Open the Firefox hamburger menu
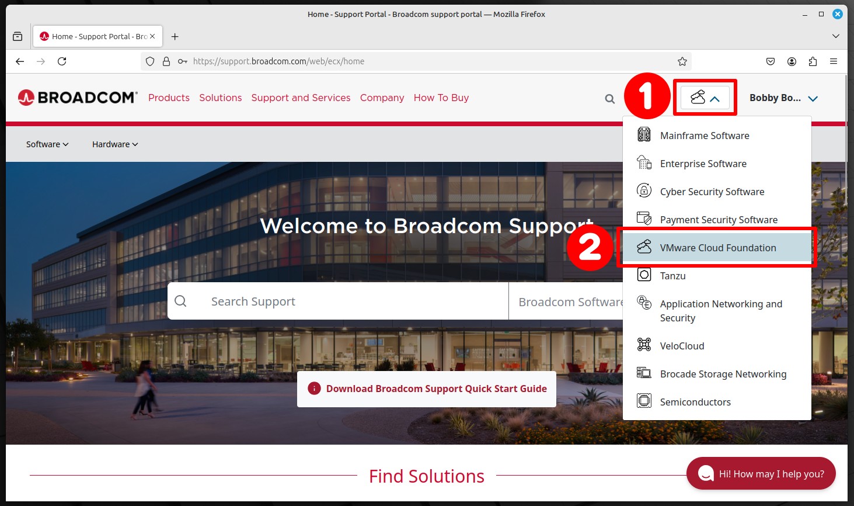This screenshot has height=506, width=854. [x=834, y=61]
